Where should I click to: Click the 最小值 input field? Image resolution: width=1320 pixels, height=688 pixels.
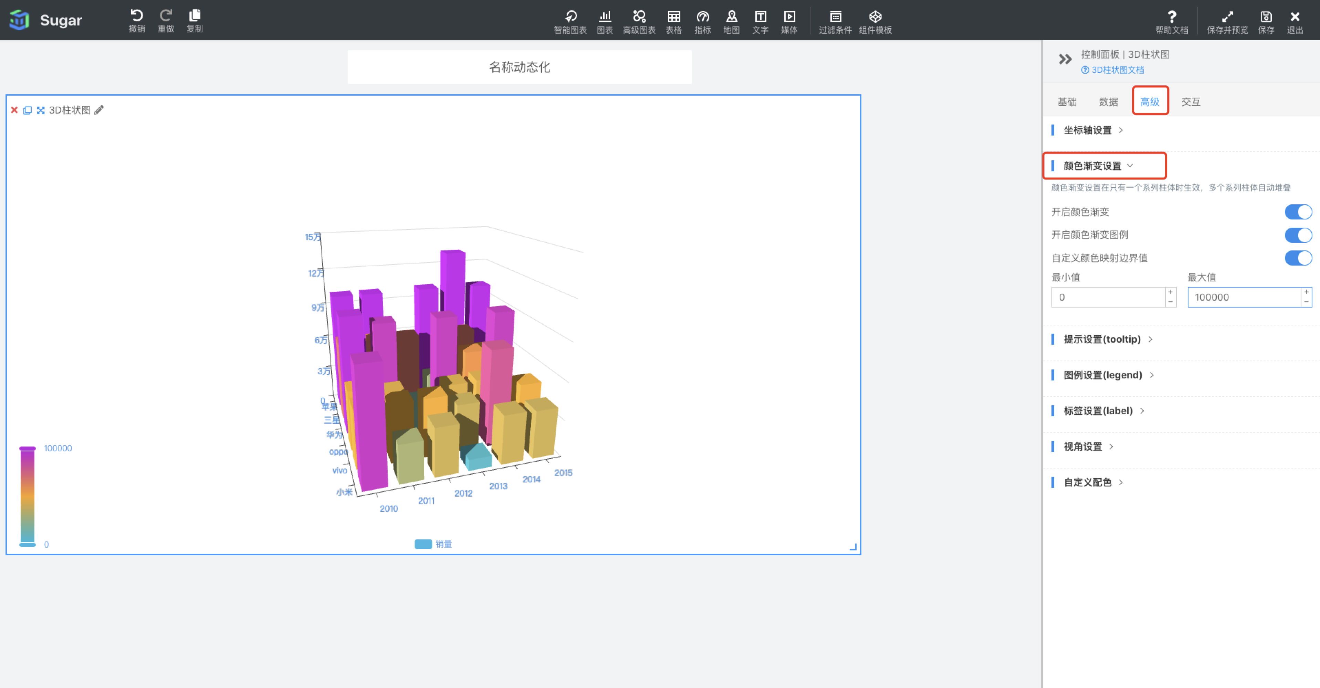point(1108,298)
